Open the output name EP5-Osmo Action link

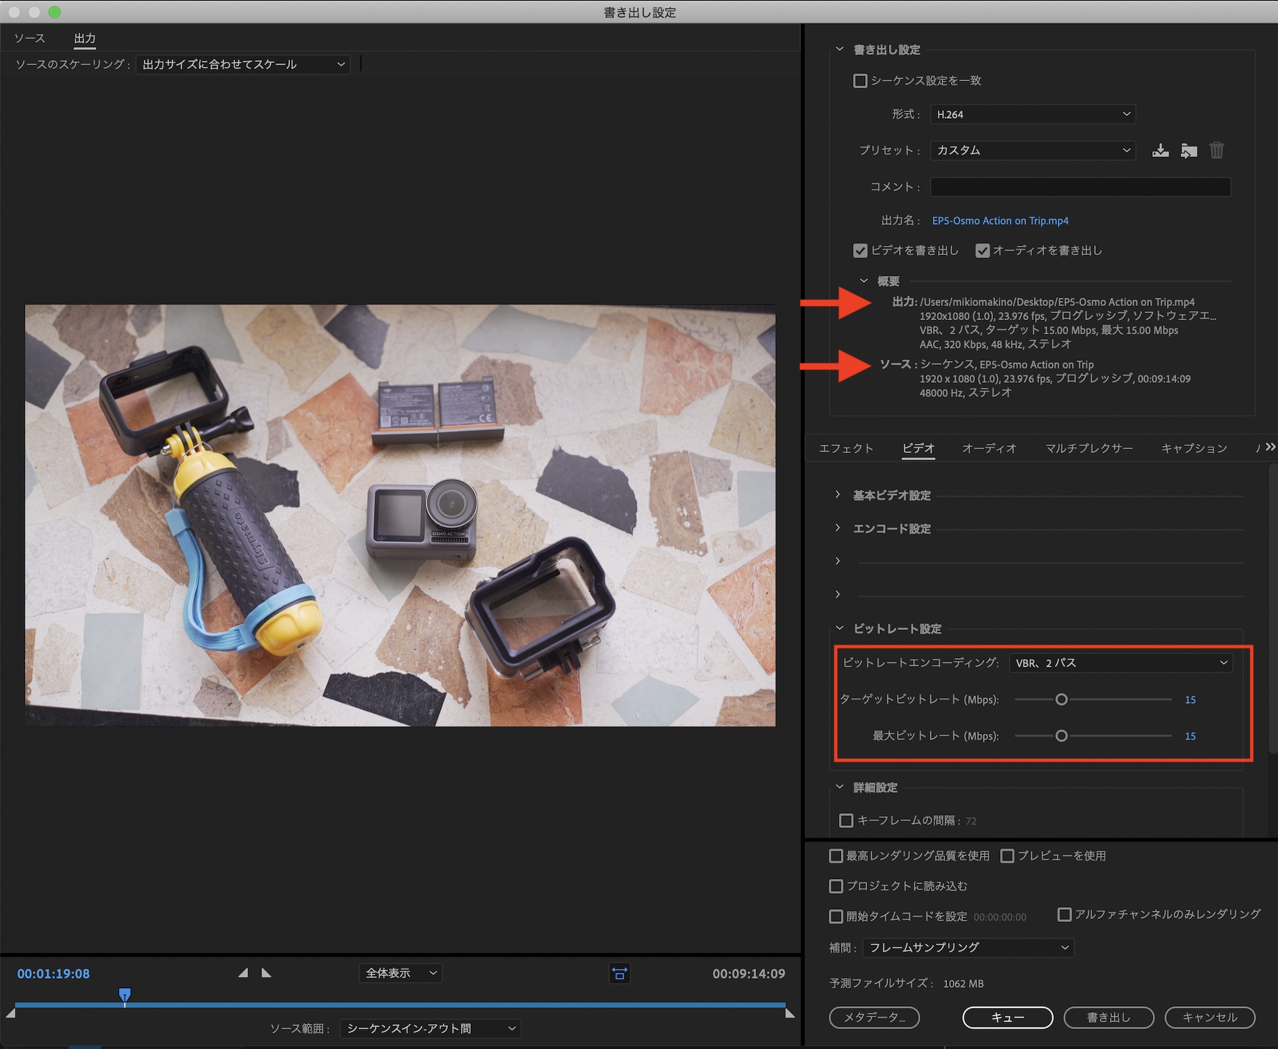(1000, 220)
